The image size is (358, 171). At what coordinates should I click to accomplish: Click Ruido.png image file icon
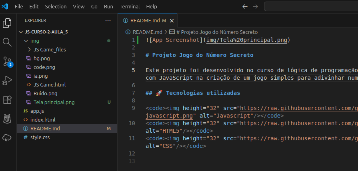(29, 93)
